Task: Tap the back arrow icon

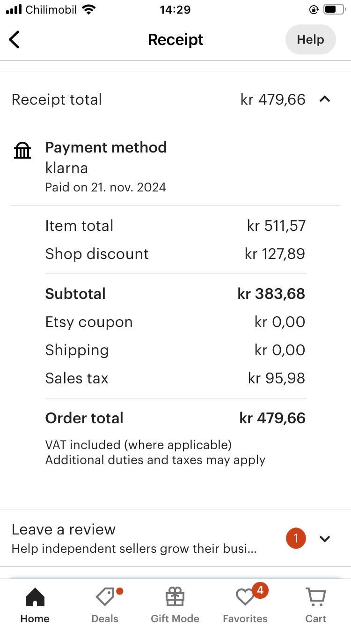Action: tap(15, 40)
